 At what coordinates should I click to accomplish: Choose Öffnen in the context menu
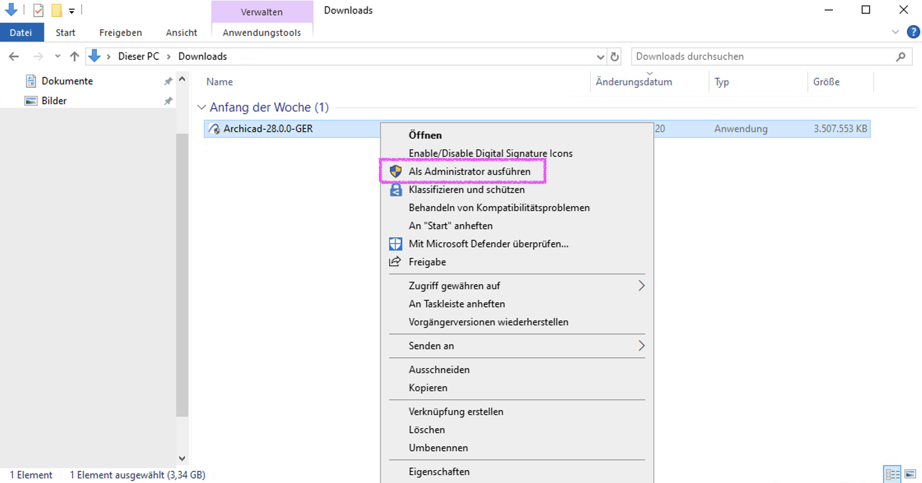tap(517, 135)
